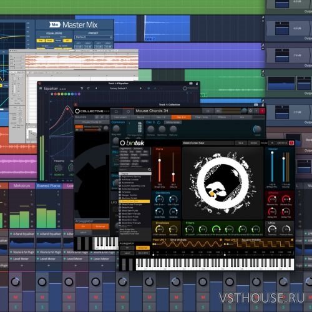312x312 pixels.
Task: Click the red button in Collective header
Action: (262, 111)
